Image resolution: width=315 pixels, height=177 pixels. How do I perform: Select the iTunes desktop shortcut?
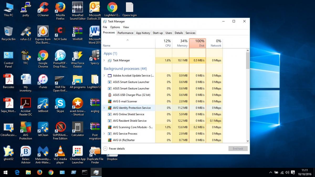[43, 82]
